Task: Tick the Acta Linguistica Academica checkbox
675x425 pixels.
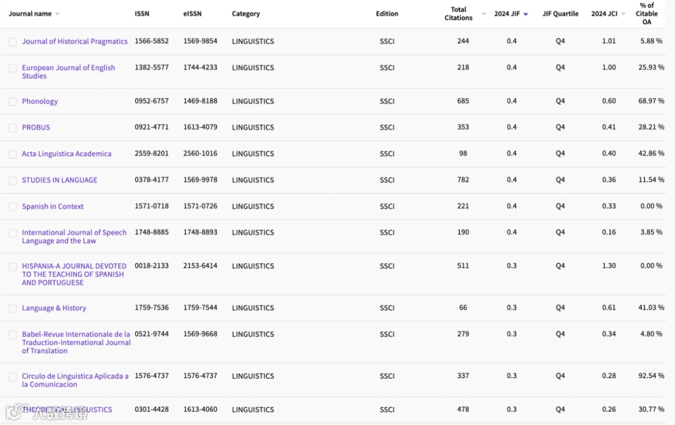Action: coord(13,154)
